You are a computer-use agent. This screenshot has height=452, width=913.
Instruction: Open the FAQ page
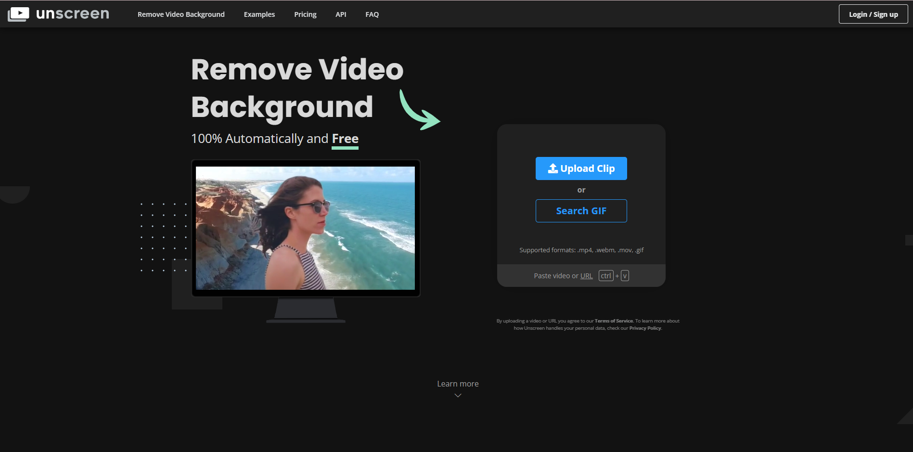372,14
